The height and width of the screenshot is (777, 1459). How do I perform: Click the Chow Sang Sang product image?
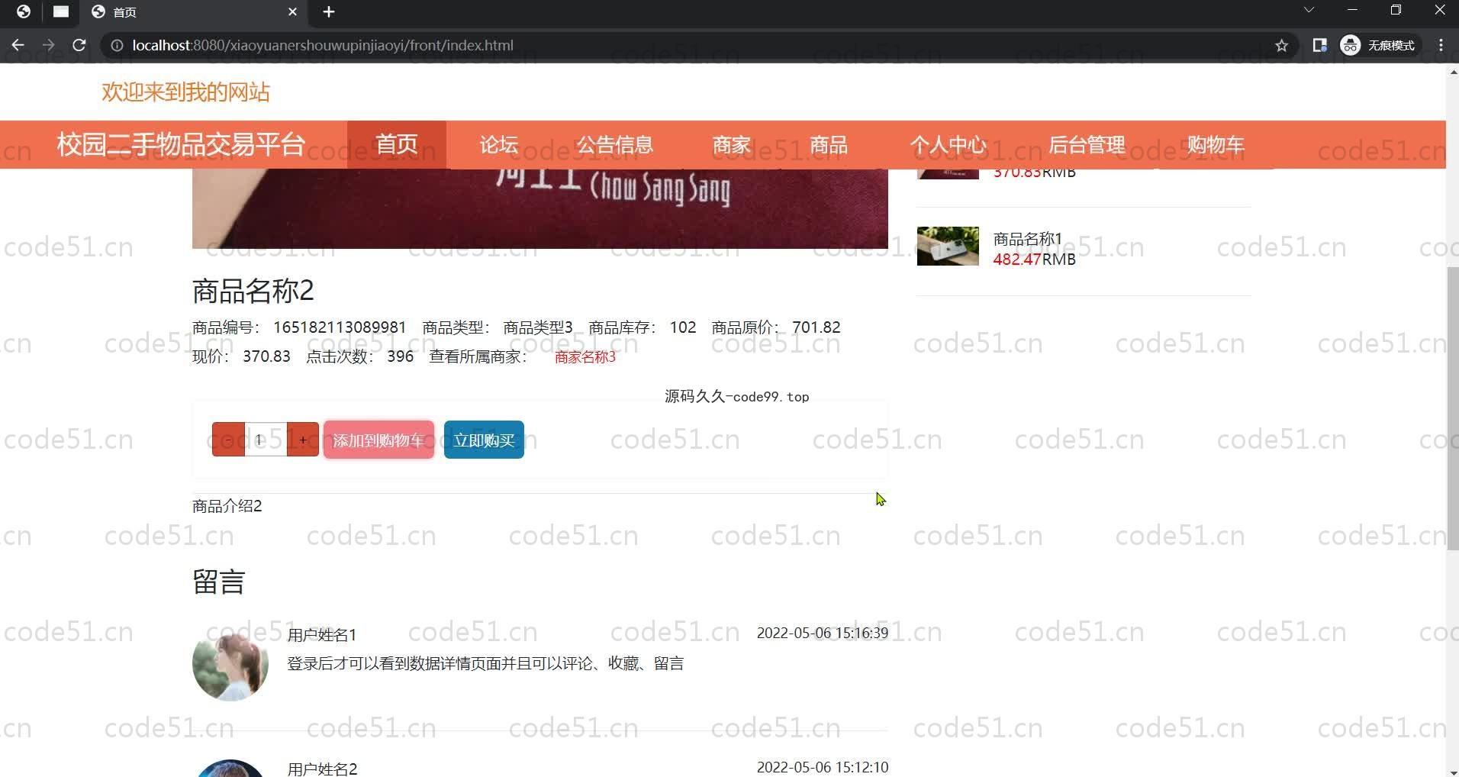pyautogui.click(x=540, y=208)
